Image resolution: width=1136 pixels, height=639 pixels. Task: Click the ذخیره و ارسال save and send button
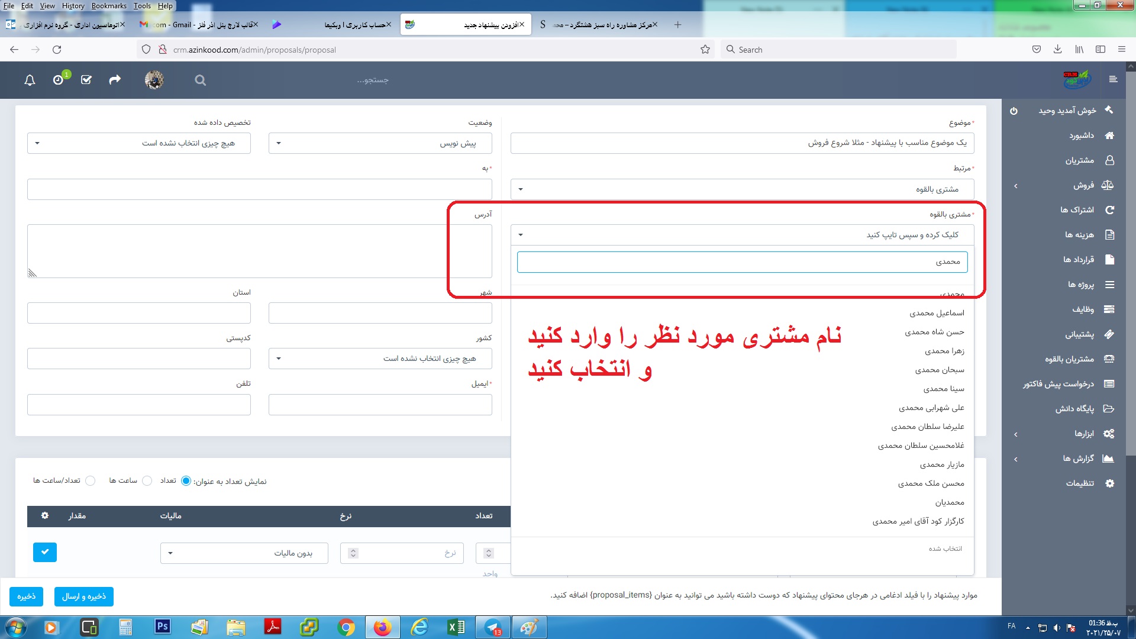[x=84, y=596]
